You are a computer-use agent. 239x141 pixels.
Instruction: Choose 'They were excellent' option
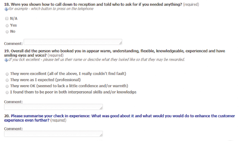(7, 74)
